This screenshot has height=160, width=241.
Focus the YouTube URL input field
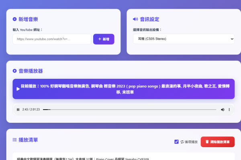(51, 39)
